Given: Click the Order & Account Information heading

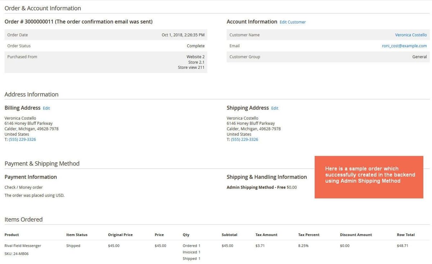Looking at the screenshot, I should [42, 8].
